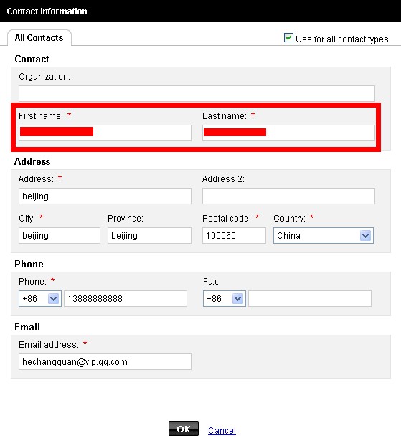
Task: Click the Cancel link
Action: coord(222,430)
